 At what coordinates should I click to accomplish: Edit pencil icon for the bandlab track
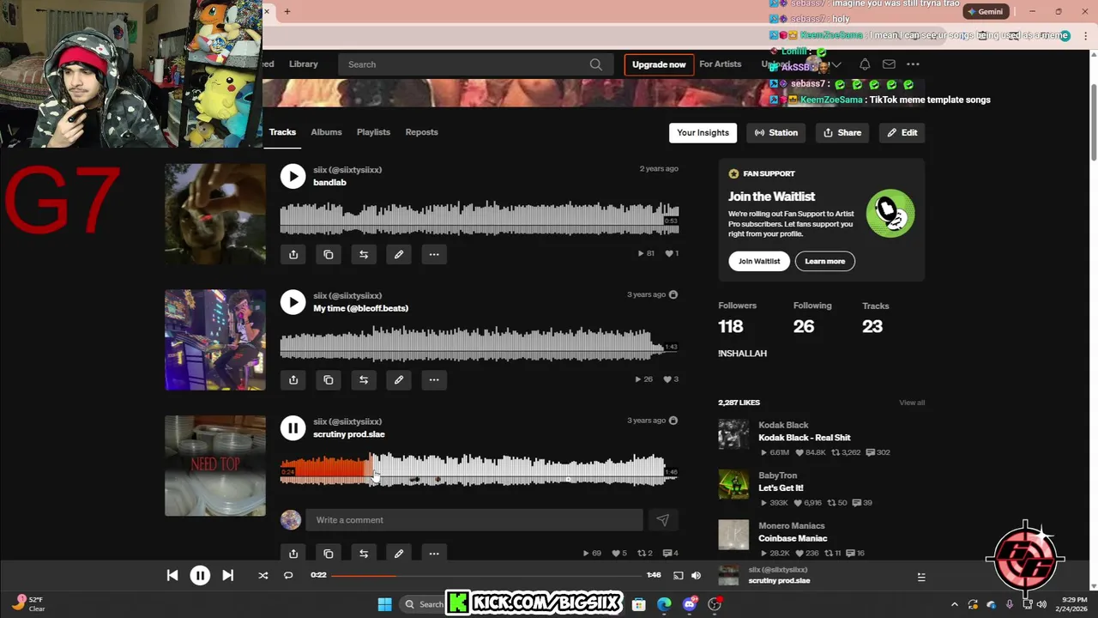tap(399, 254)
